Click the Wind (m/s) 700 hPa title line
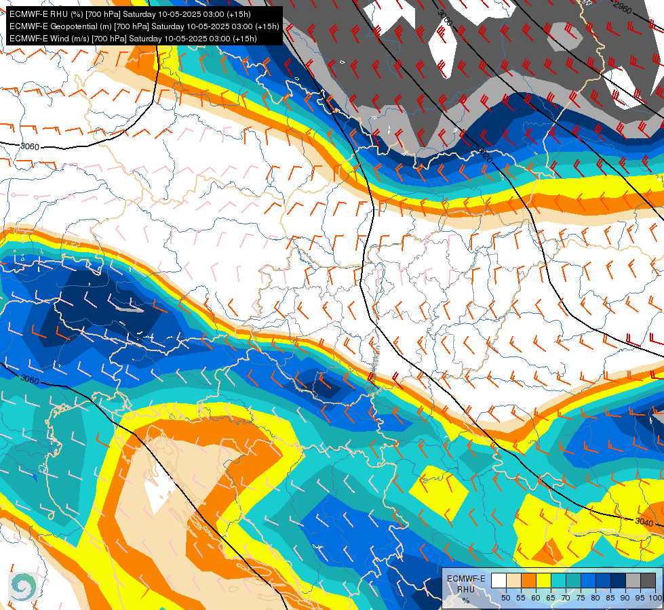Image resolution: width=664 pixels, height=610 pixels. pyautogui.click(x=133, y=39)
